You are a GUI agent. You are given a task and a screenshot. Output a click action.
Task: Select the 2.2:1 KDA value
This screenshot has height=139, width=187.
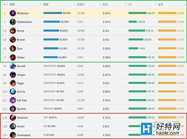coord(106,109)
